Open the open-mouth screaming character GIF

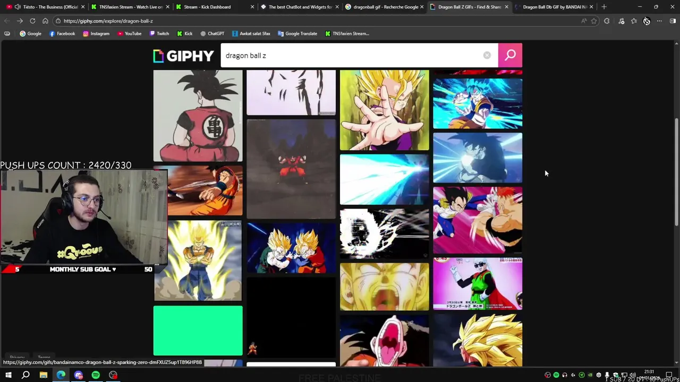(384, 340)
